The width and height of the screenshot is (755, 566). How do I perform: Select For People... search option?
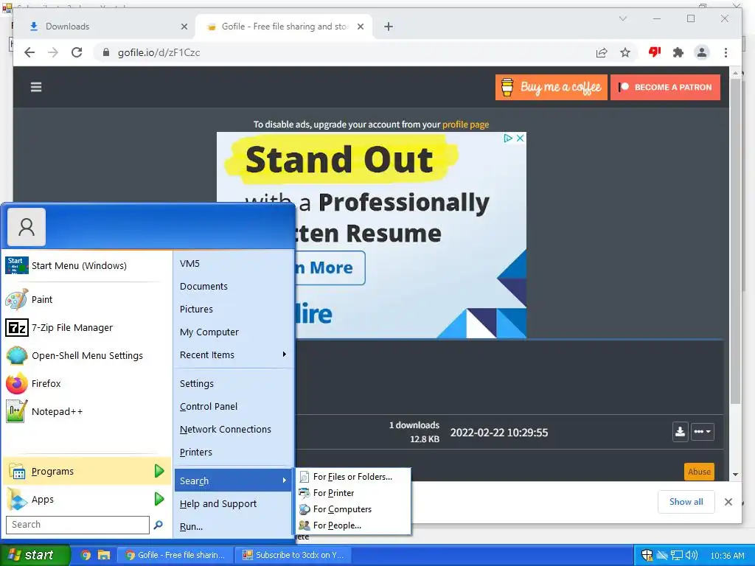pyautogui.click(x=352, y=525)
